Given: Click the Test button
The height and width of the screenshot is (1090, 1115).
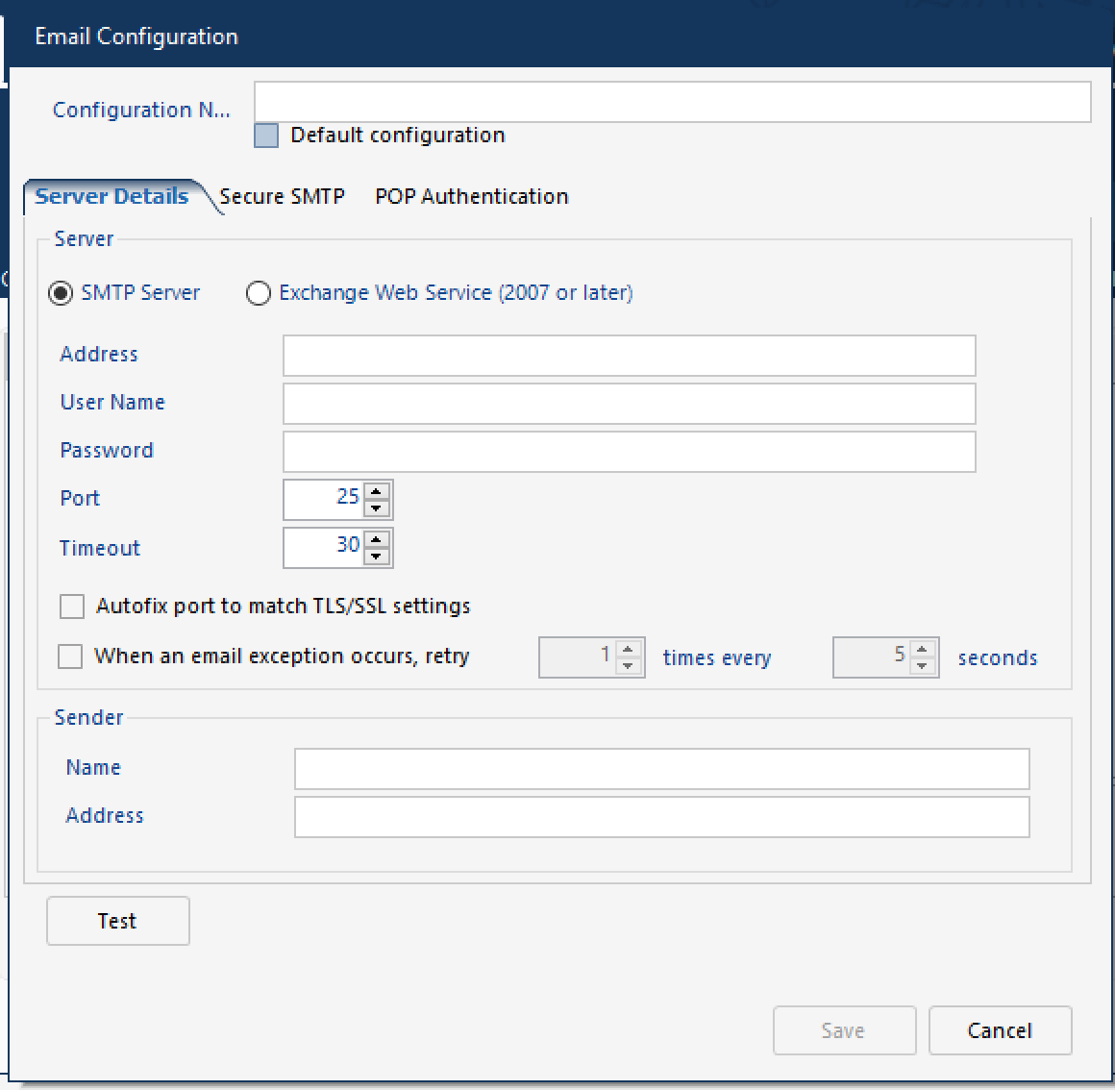Looking at the screenshot, I should pyautogui.click(x=117, y=921).
